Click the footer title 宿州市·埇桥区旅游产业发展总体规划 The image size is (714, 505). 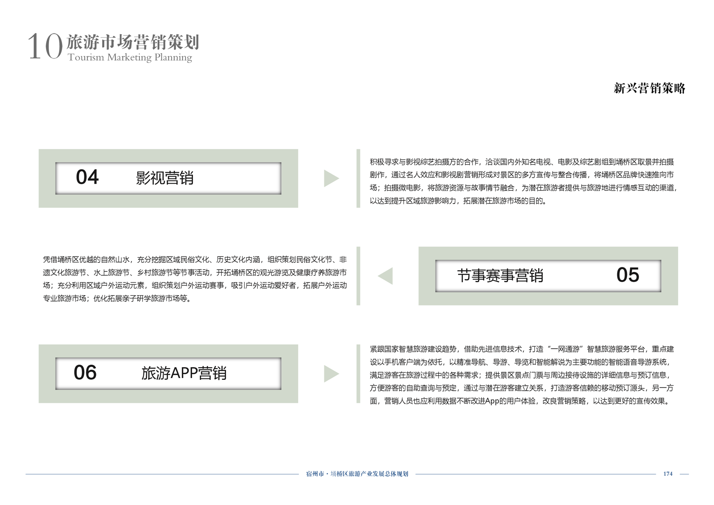tap(357, 474)
